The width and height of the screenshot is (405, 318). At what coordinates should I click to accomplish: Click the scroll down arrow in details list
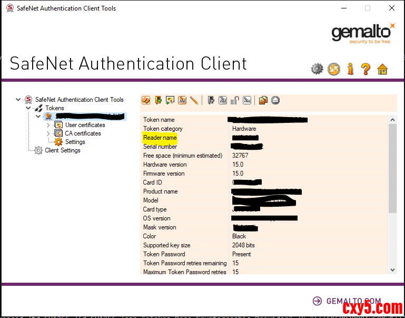click(392, 270)
